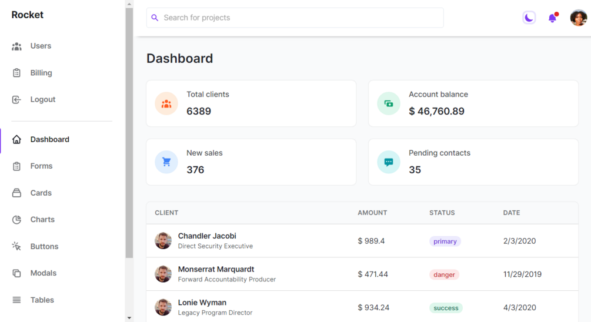The width and height of the screenshot is (591, 322).
Task: Click the Billing clipboard icon
Action: tap(16, 73)
